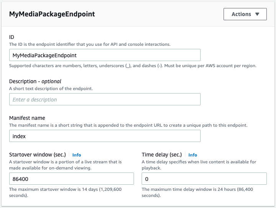Open Info link for Startover window
The height and width of the screenshot is (208, 276).
(x=77, y=155)
